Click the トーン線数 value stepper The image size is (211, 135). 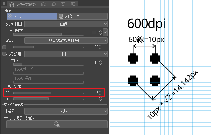click(x=100, y=32)
